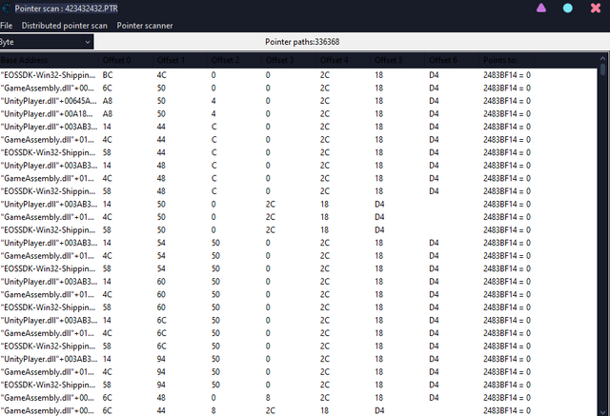Select the UnityPlayer.dll+00A18 row
Image resolution: width=610 pixels, height=416 pixels.
[x=298, y=114]
